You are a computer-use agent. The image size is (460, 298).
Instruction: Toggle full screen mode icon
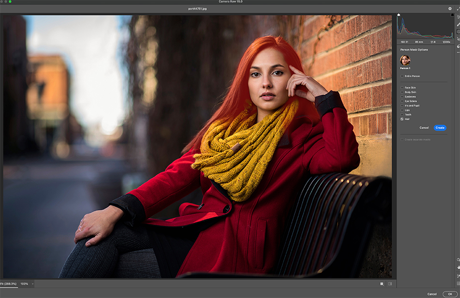pos(458,9)
